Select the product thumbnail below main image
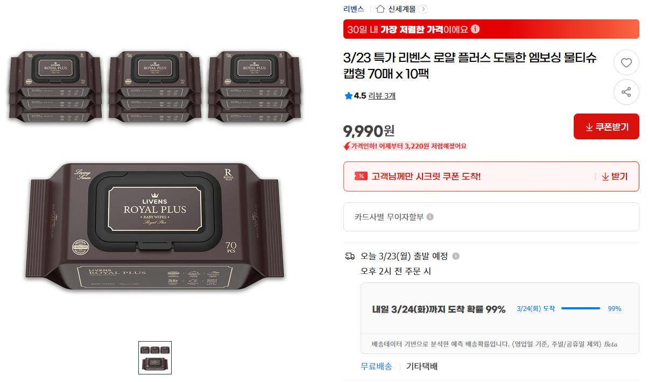The image size is (648, 382). tap(155, 358)
